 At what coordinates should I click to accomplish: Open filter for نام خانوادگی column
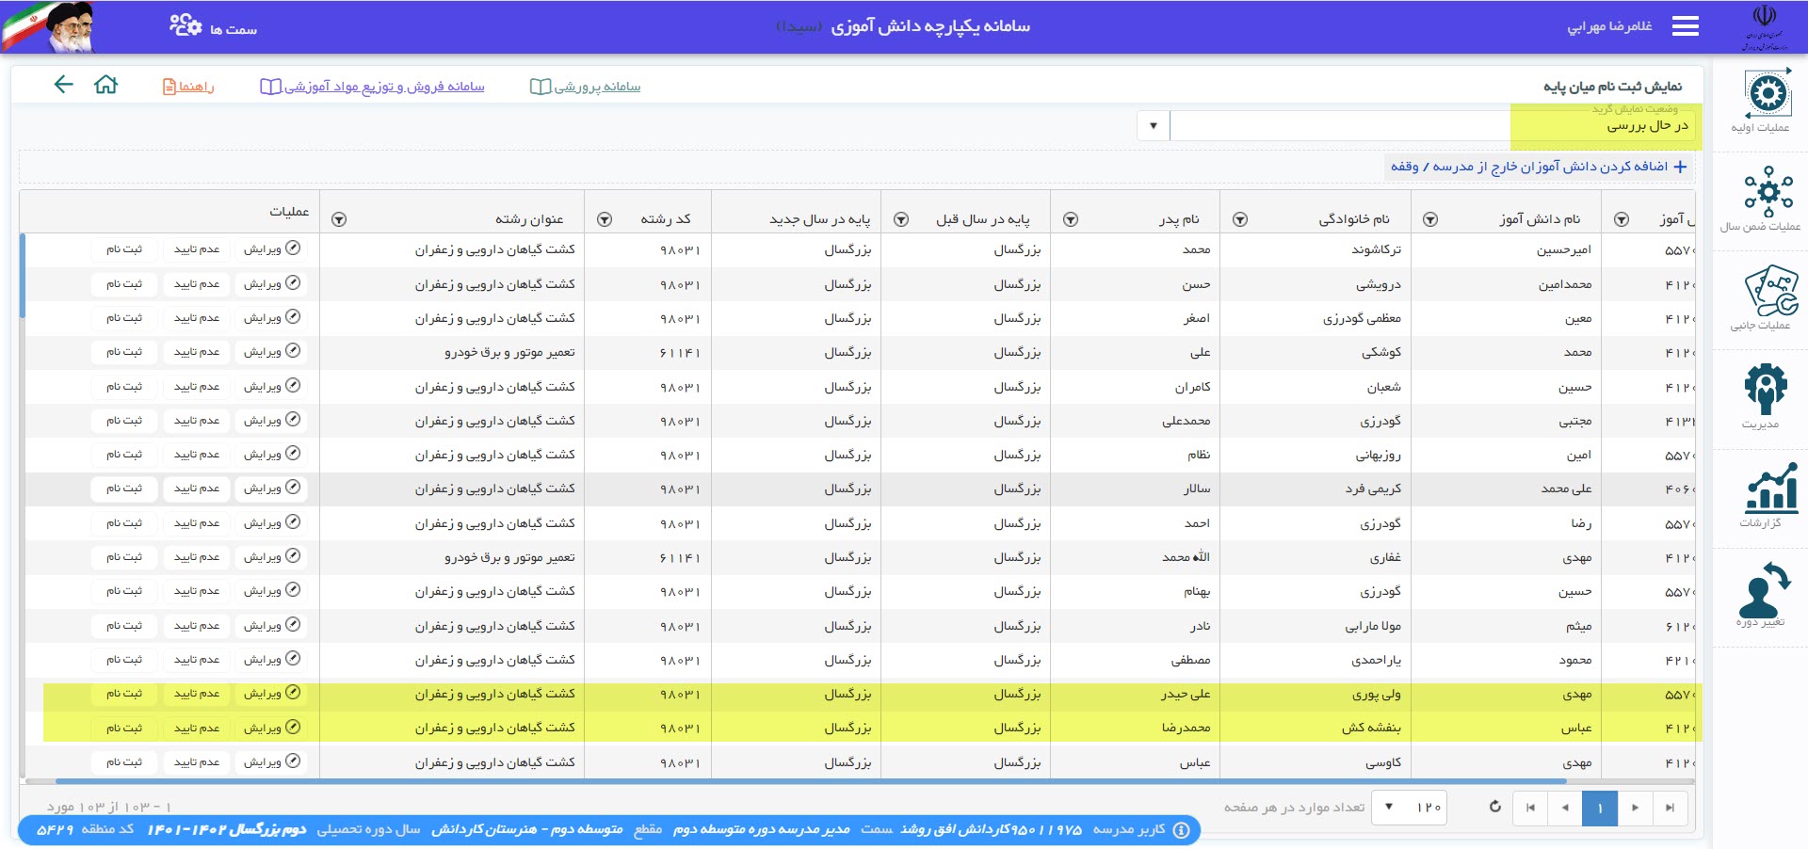pos(1240,219)
